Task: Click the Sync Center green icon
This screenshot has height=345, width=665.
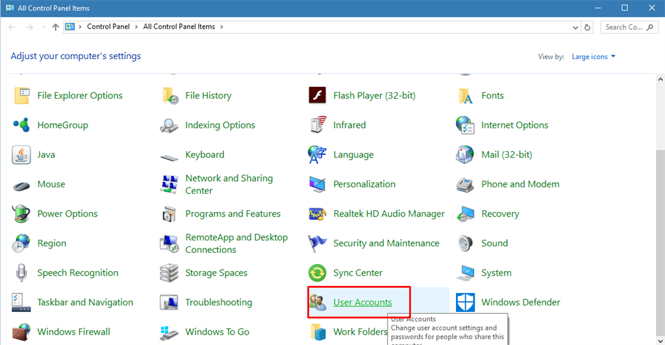Action: [317, 273]
